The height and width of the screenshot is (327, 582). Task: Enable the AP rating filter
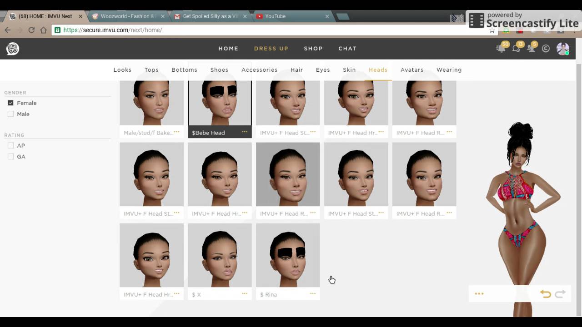pos(10,145)
